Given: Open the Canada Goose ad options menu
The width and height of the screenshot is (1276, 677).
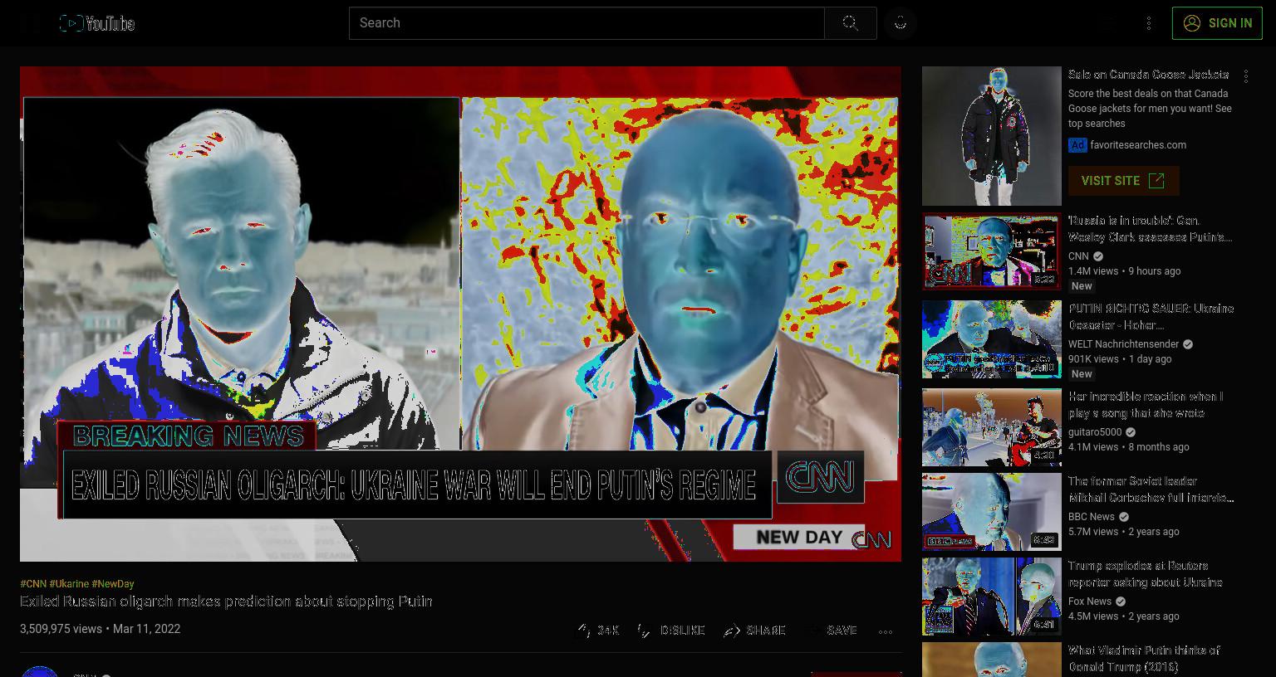Looking at the screenshot, I should 1246,76.
